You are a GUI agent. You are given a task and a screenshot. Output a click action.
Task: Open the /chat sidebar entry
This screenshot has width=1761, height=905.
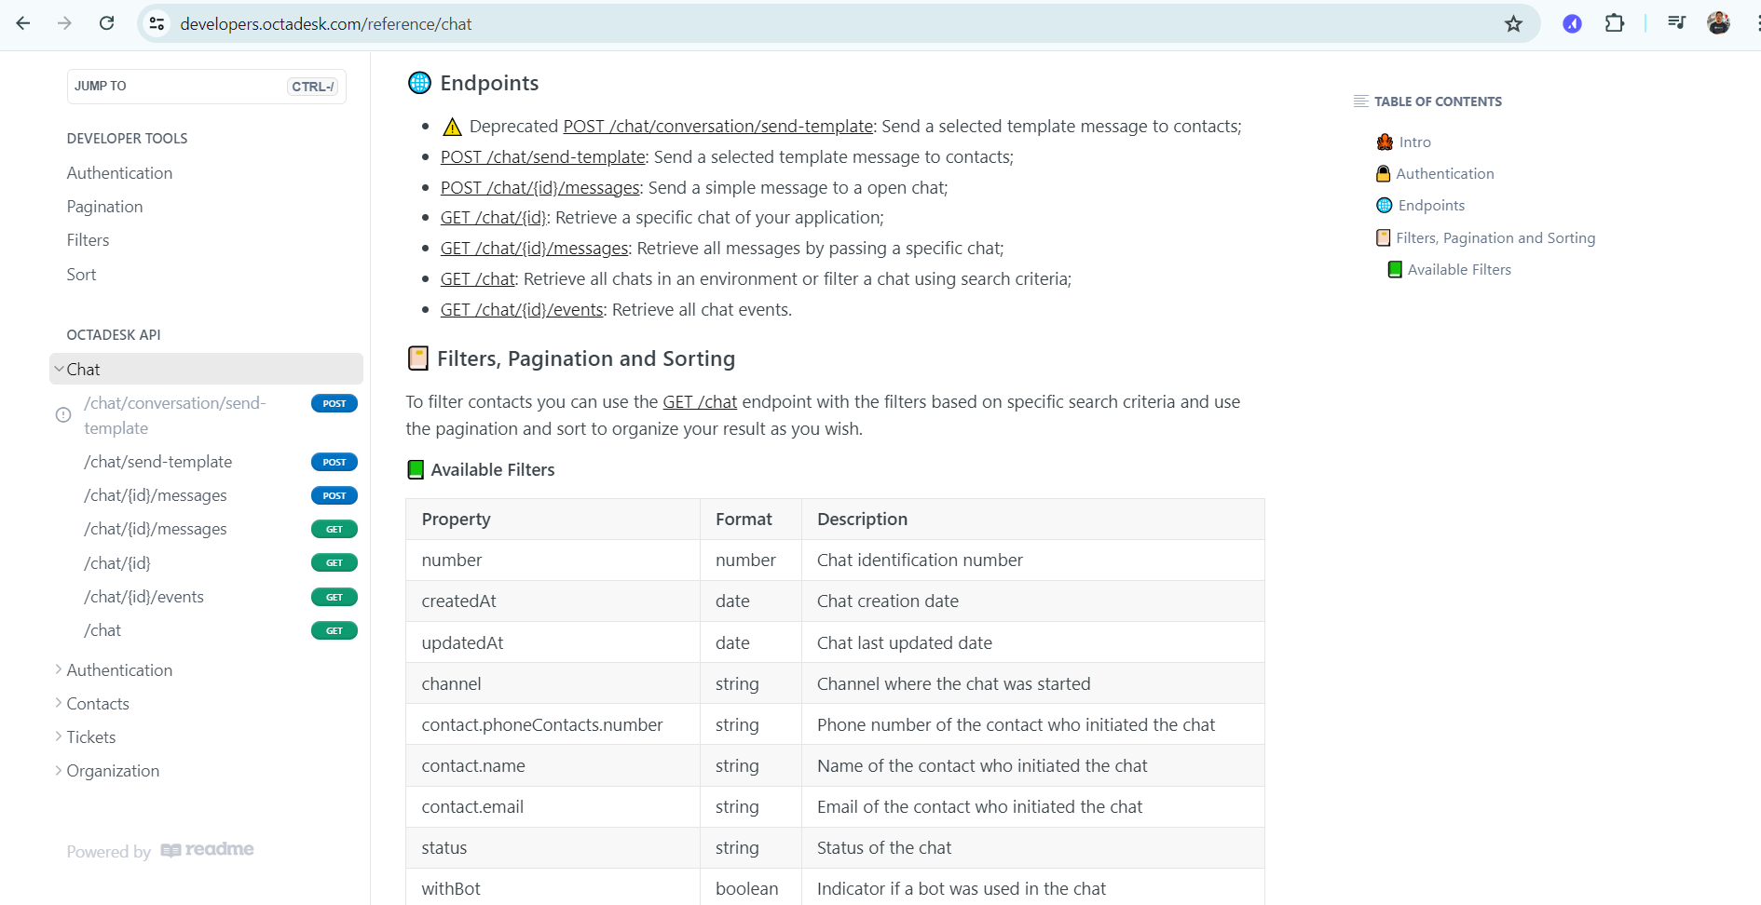(102, 630)
